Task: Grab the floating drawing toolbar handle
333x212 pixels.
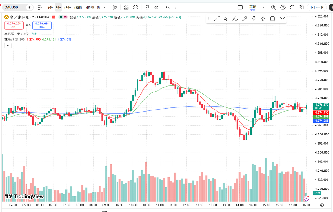Action: click(x=209, y=19)
